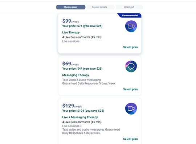Viewport: 196px width, 144px height.
Task: Click the Live Therapy plan title
Action: (71, 32)
